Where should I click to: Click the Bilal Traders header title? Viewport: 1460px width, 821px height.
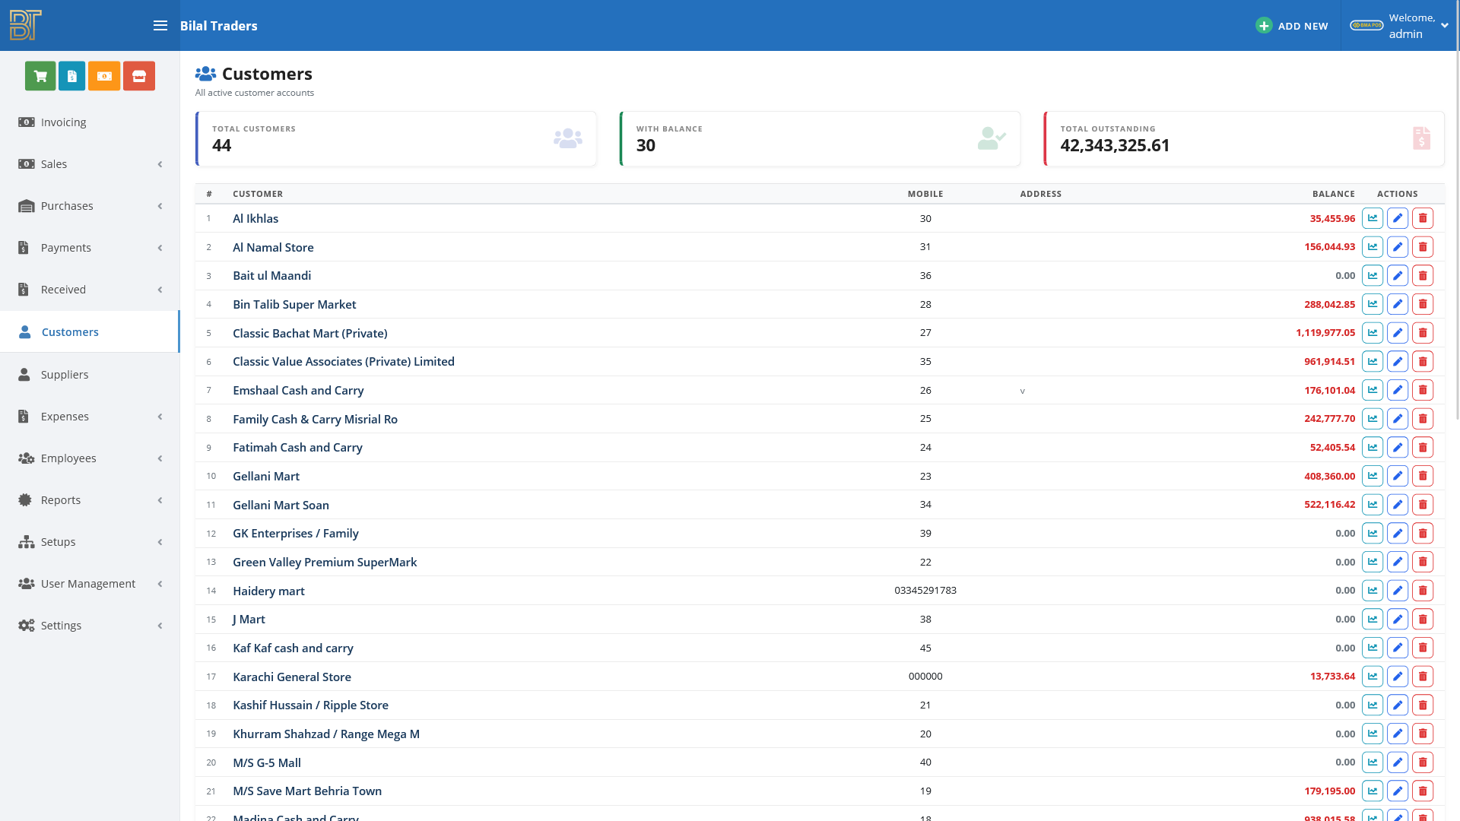[x=219, y=26]
